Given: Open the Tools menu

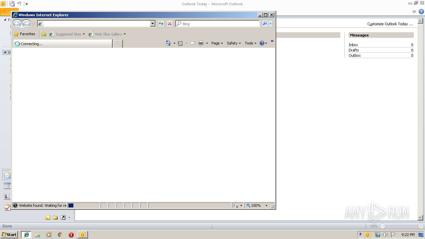Looking at the screenshot, I should point(251,43).
